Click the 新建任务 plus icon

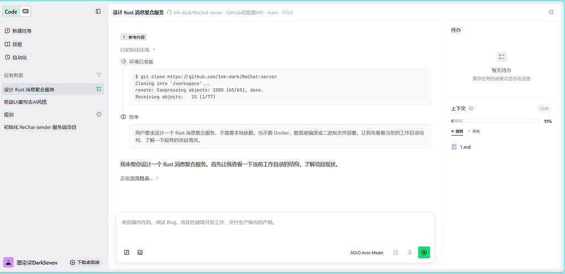[x=7, y=31]
